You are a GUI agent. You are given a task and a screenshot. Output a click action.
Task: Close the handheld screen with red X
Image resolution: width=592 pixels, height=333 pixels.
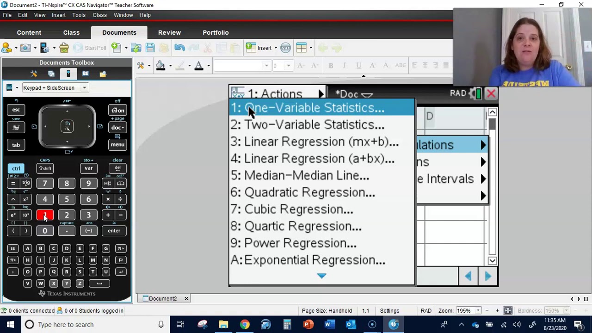tap(491, 94)
